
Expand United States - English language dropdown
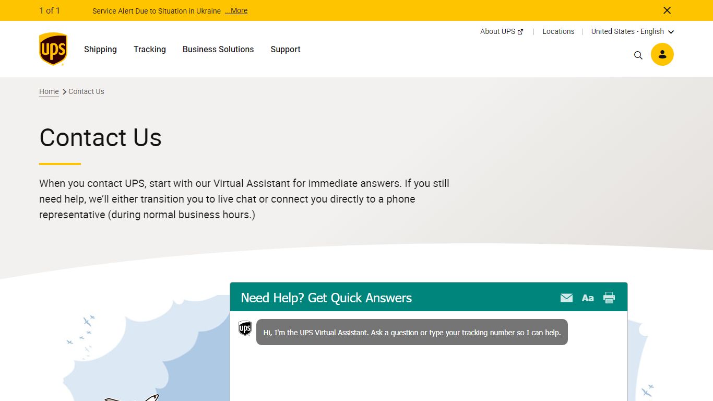[x=633, y=31]
